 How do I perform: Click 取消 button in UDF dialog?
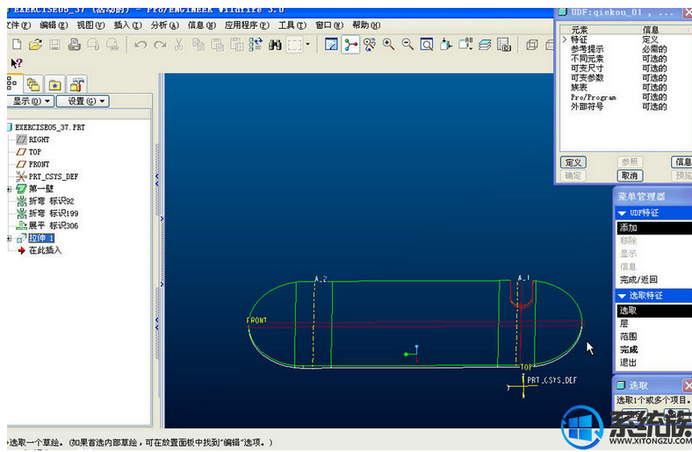click(x=630, y=176)
